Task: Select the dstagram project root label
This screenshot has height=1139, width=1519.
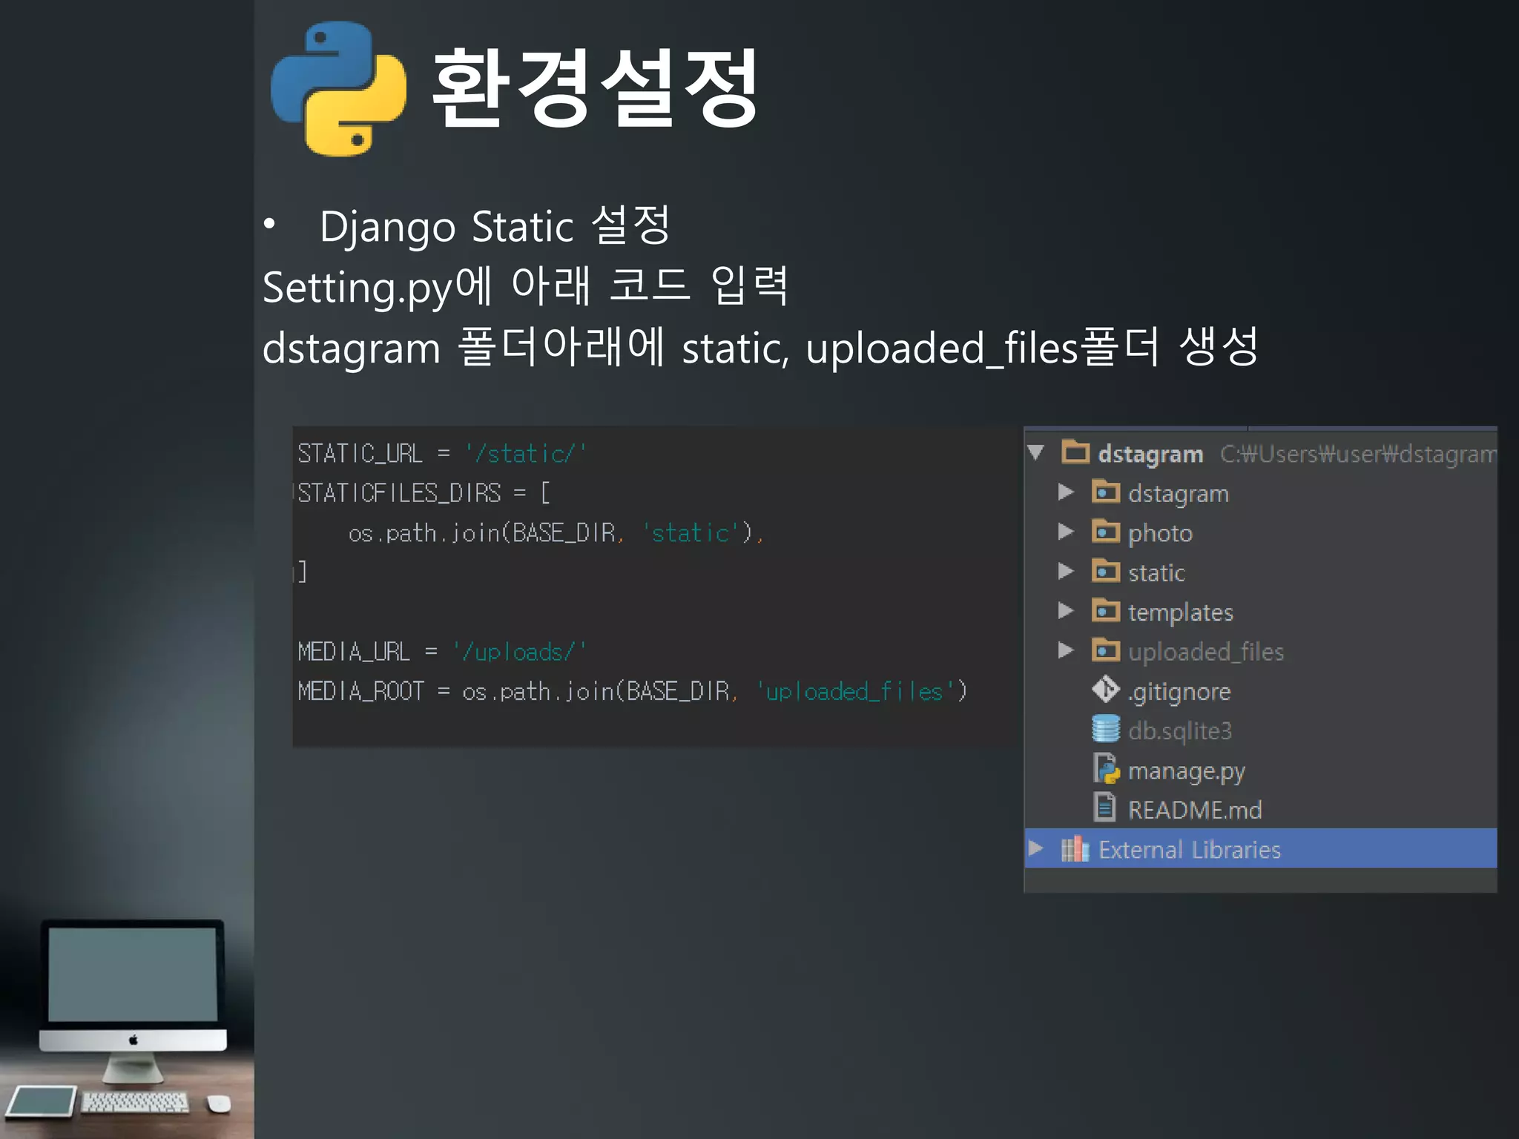Action: click(1150, 454)
